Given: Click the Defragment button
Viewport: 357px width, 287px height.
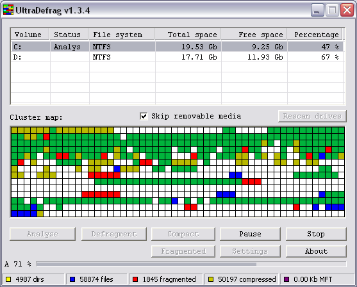Looking at the screenshot, I should (x=114, y=234).
